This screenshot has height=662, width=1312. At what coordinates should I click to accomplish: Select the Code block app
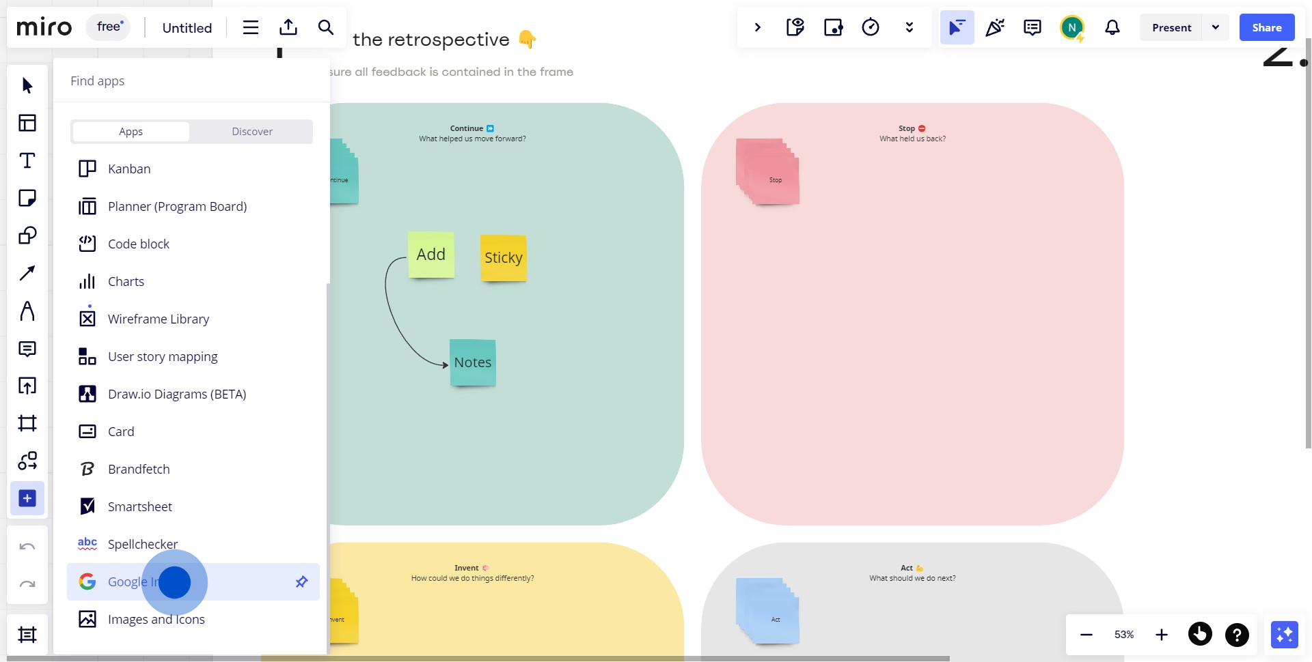coord(193,244)
